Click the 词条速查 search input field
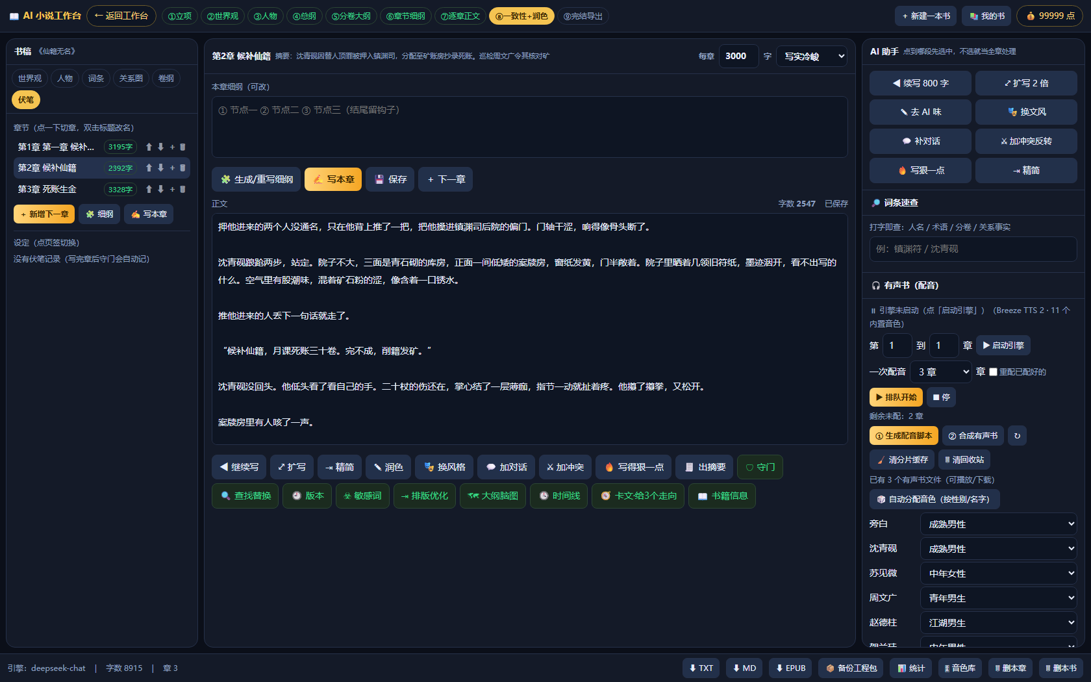Image resolution: width=1091 pixels, height=682 pixels. tap(973, 249)
